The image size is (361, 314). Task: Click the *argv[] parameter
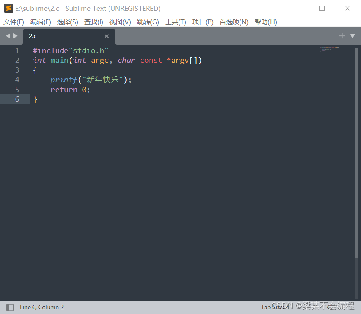[183, 61]
